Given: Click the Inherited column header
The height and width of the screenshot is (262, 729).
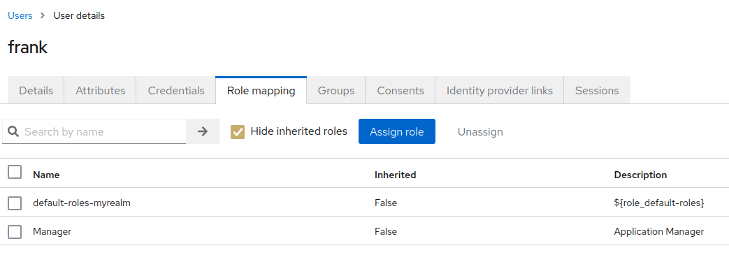Looking at the screenshot, I should (395, 175).
